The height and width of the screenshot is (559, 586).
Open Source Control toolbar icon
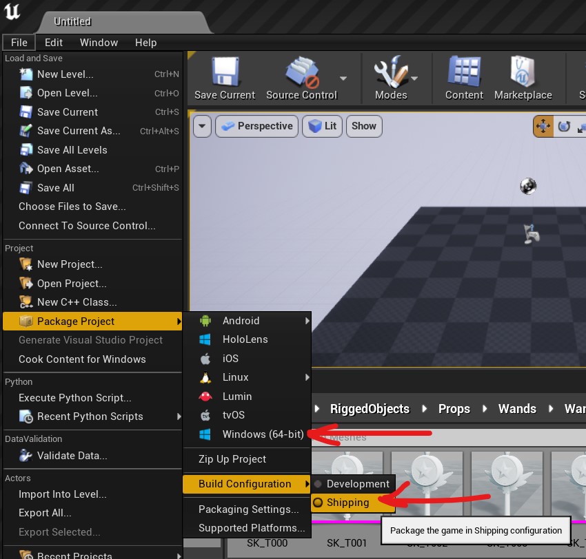coord(302,72)
